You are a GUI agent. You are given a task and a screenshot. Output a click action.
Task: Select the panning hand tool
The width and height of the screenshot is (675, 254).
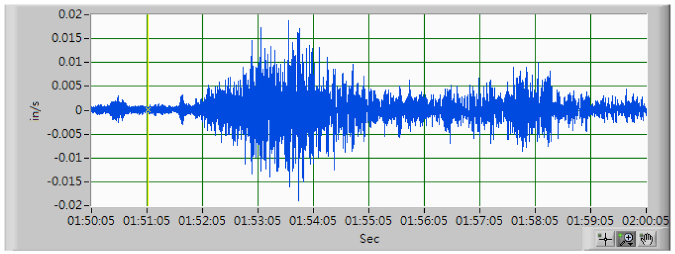[646, 239]
